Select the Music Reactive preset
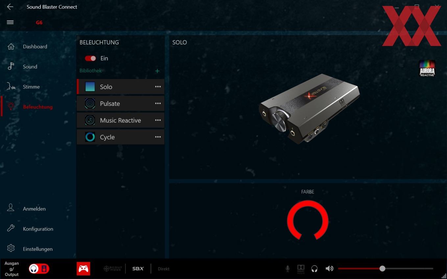Image resolution: width=447 pixels, height=279 pixels. [x=120, y=120]
